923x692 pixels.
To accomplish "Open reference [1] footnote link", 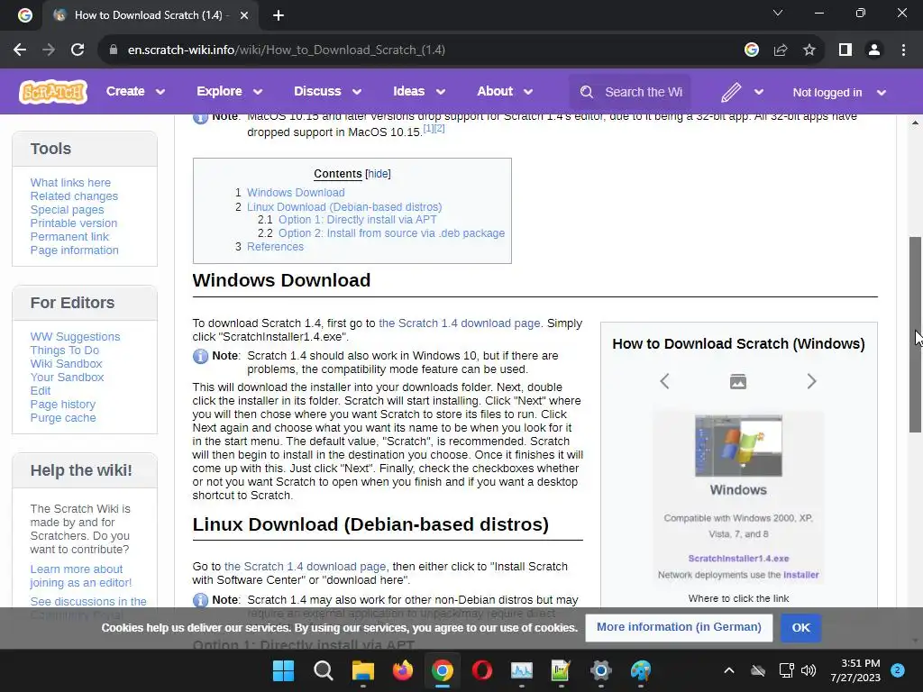I will (428, 128).
